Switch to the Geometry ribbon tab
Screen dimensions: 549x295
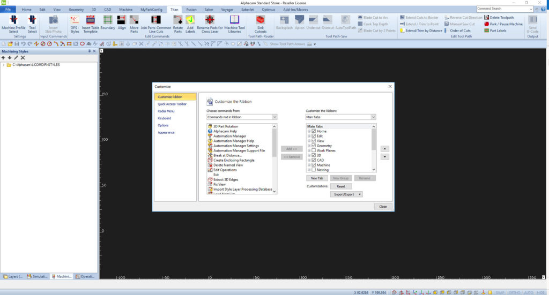[76, 10]
